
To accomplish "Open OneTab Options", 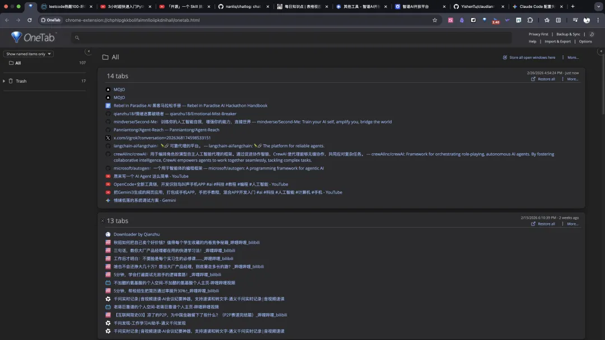I will point(585,41).
